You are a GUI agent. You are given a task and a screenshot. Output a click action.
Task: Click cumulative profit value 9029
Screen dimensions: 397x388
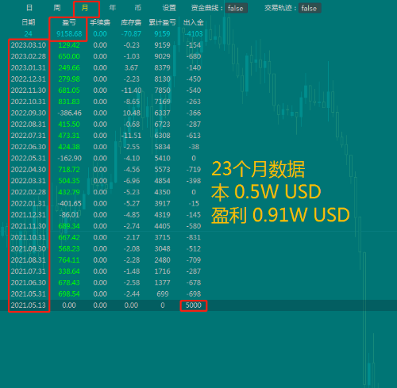click(x=162, y=56)
